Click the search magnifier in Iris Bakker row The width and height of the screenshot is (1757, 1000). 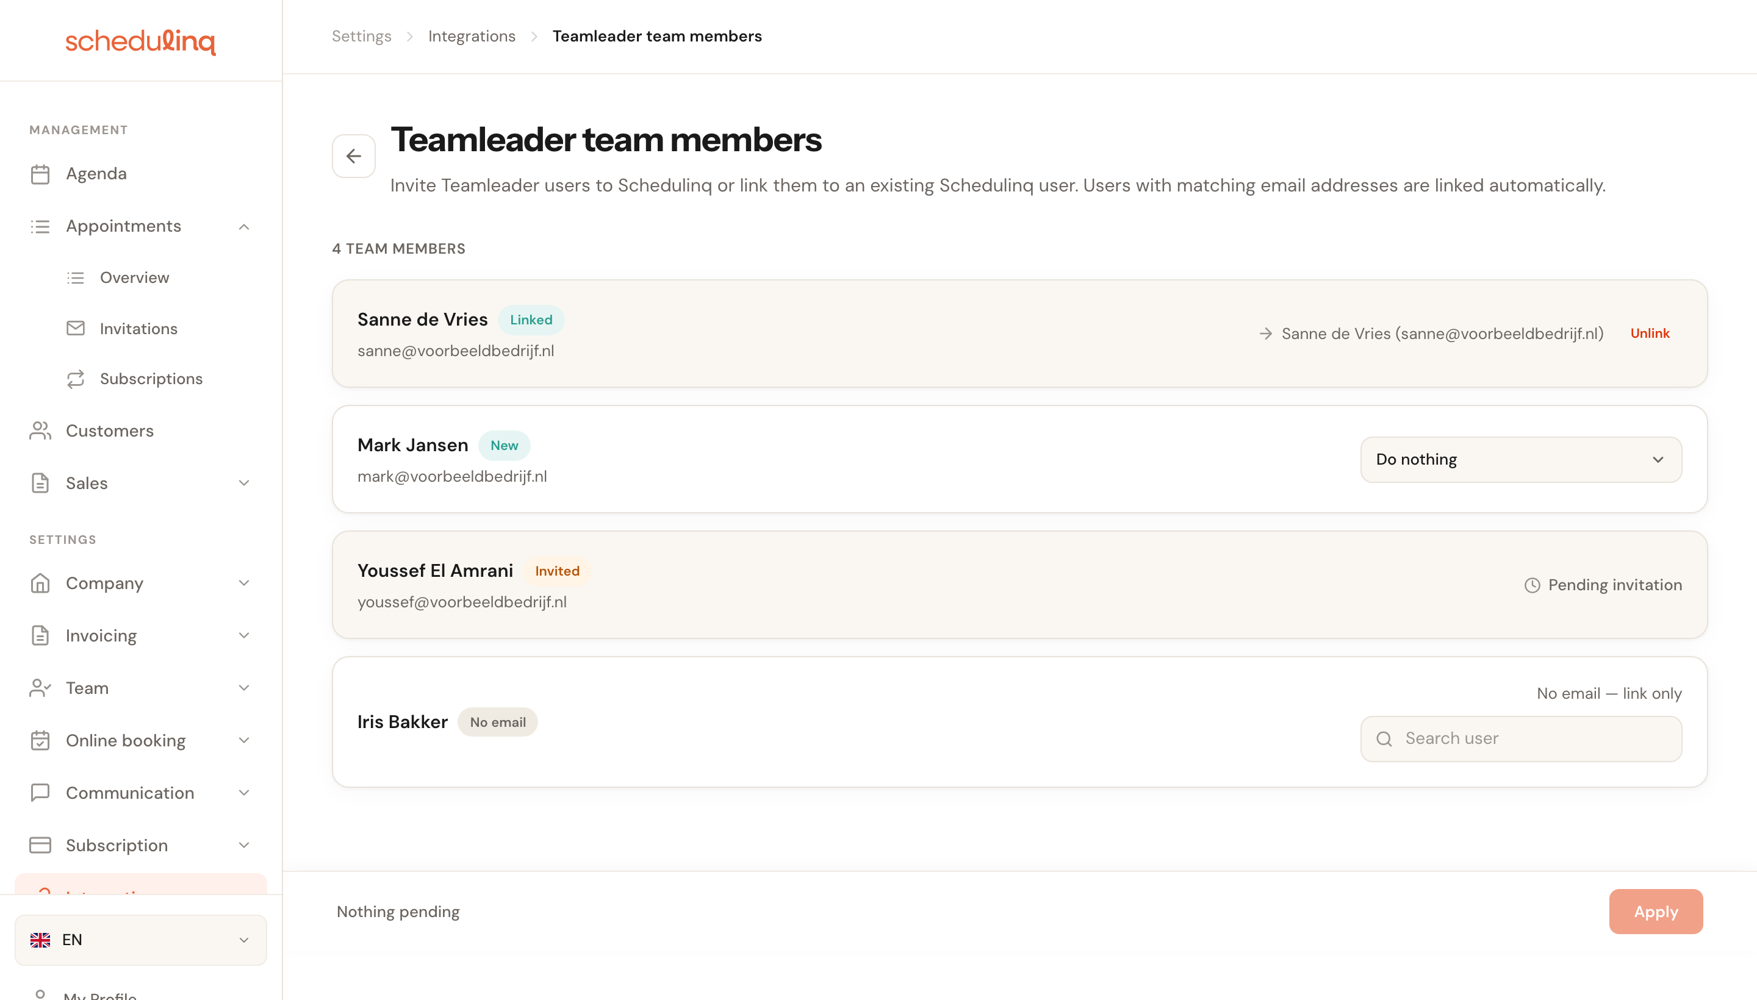point(1384,738)
